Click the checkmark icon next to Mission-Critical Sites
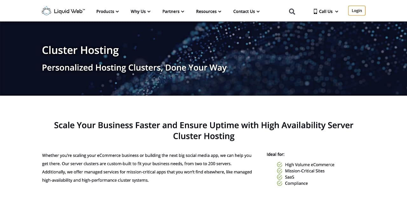 pos(279,171)
